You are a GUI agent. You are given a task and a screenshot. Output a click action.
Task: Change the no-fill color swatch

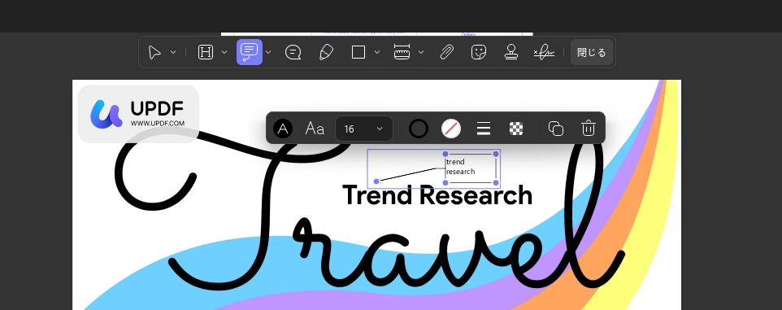click(451, 129)
